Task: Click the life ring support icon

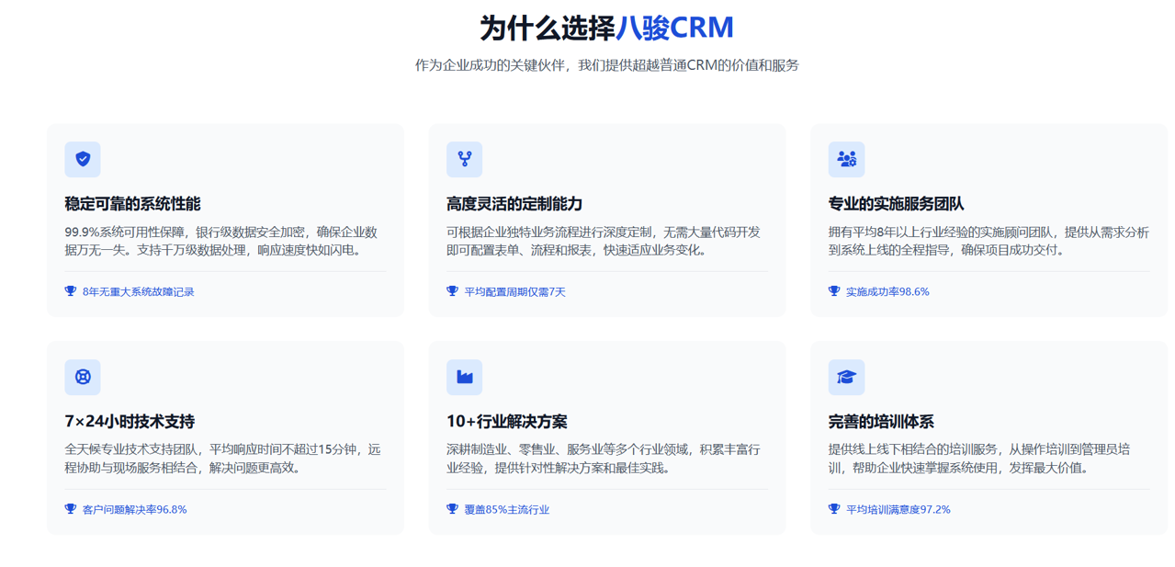Action: point(83,377)
